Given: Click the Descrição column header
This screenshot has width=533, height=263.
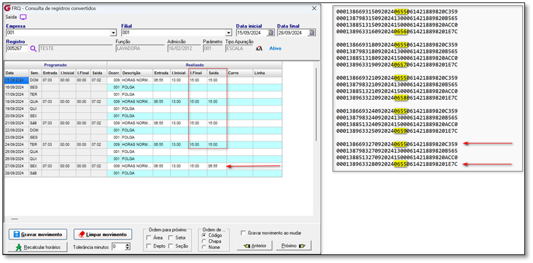Looking at the screenshot, I should pyautogui.click(x=137, y=73).
